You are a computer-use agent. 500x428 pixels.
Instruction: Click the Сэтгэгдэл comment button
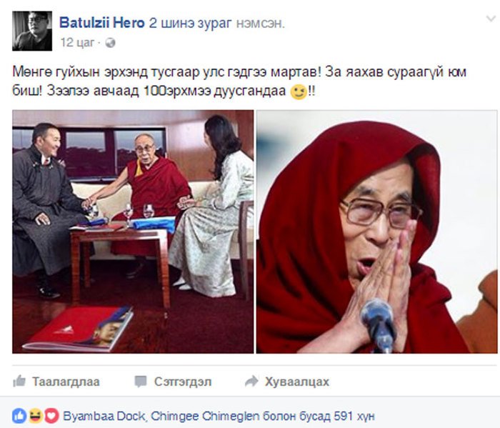click(x=173, y=382)
